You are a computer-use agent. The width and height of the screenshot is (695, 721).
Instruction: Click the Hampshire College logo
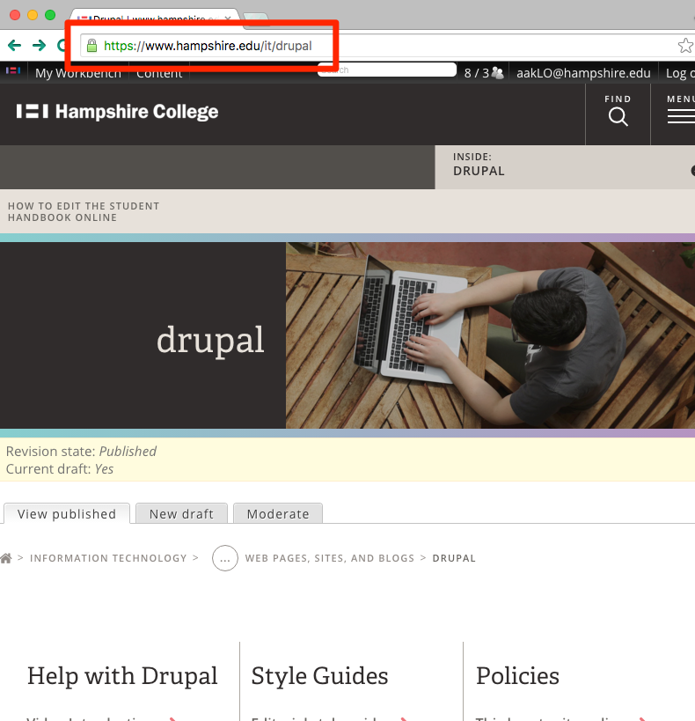pos(117,111)
